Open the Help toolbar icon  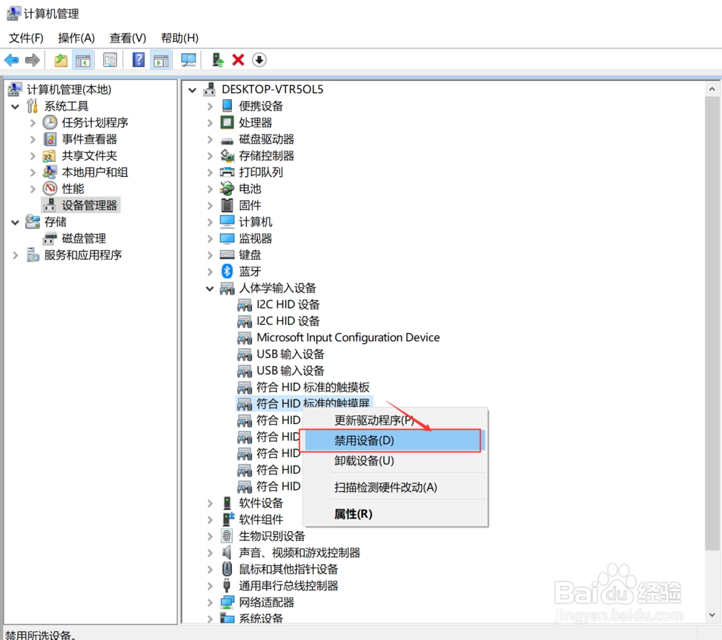[138, 59]
